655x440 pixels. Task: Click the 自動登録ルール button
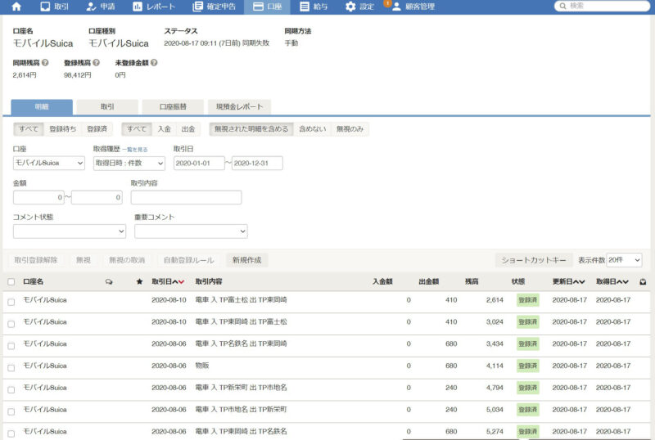click(x=189, y=260)
